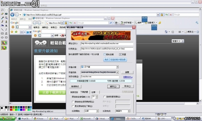
Task: Select the Line tool in Paint
Action: pos(2,29)
